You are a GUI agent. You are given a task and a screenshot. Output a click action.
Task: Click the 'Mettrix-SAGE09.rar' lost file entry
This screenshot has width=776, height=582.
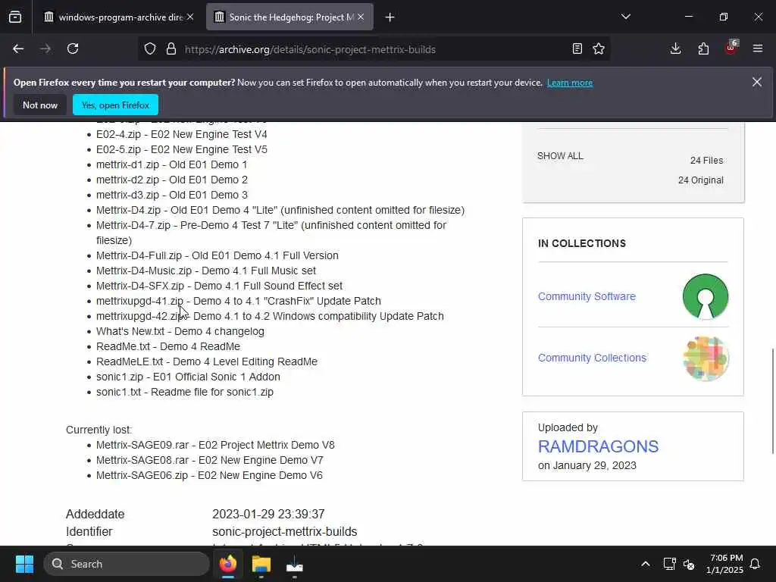tap(215, 446)
